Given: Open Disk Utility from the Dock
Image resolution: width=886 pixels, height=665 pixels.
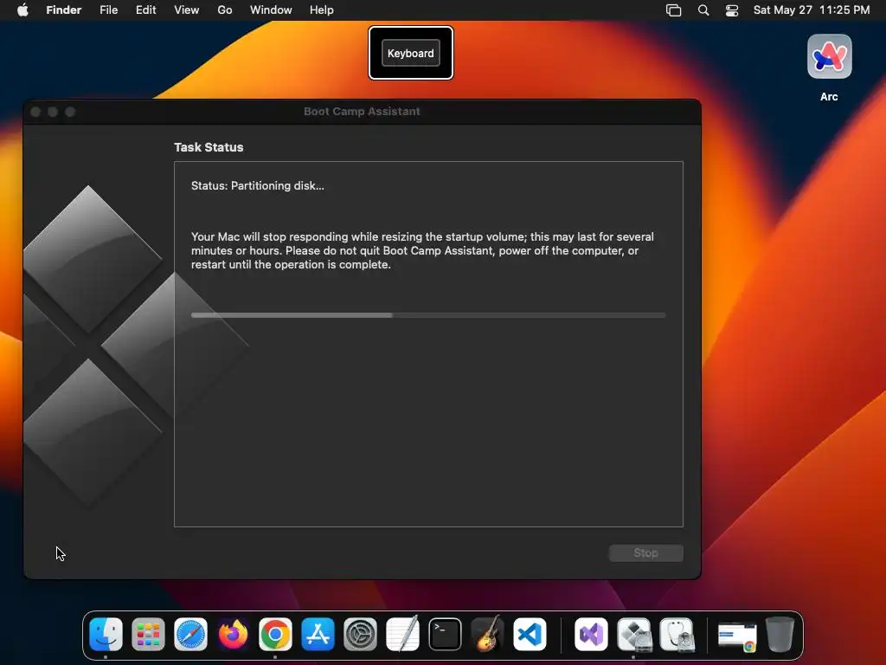Looking at the screenshot, I should click(677, 634).
